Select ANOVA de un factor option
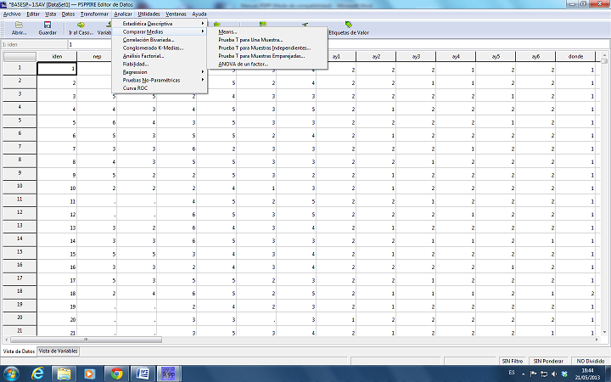 pos(243,64)
